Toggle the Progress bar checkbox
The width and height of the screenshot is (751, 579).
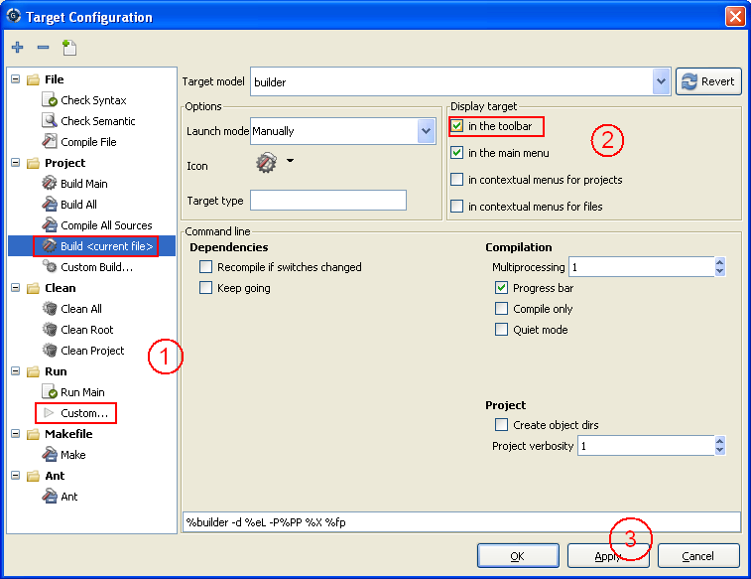pos(501,288)
